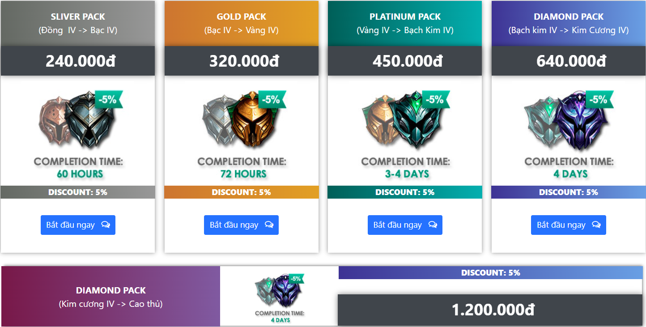The width and height of the screenshot is (646, 327).
Task: Click the SLIVER PACK header title
Action: pyautogui.click(x=78, y=17)
